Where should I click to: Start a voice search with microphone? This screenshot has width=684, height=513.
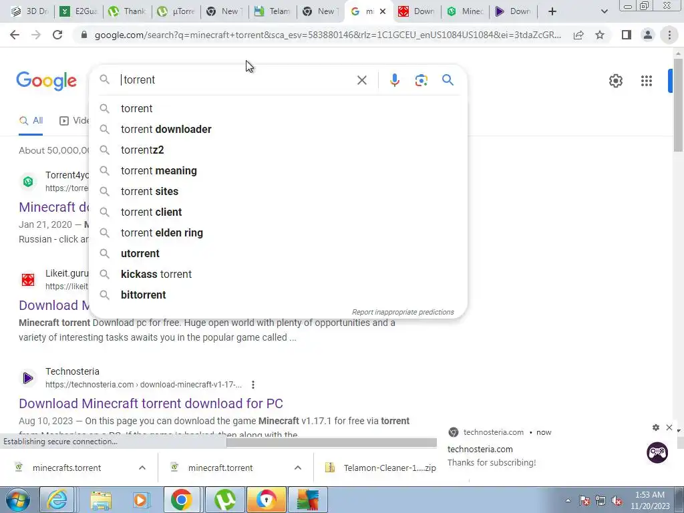(x=394, y=80)
